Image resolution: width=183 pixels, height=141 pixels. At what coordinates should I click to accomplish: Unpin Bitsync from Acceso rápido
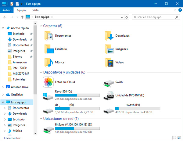31,57
